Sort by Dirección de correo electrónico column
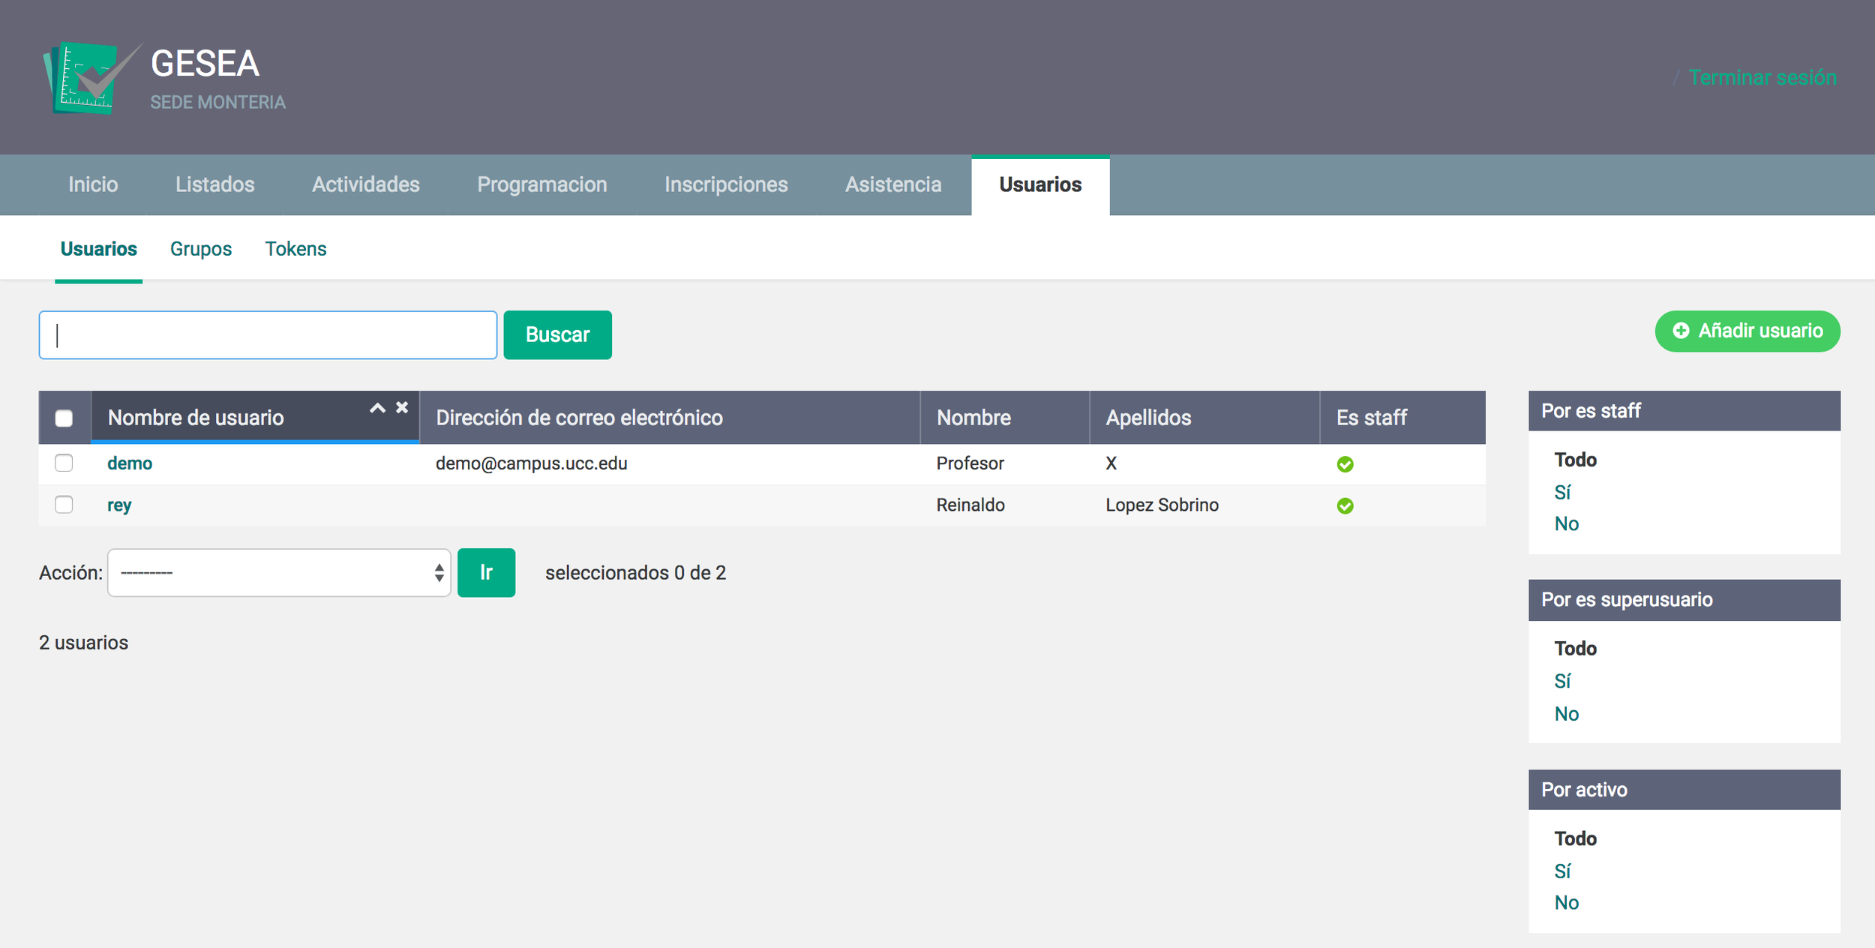Image resolution: width=1875 pixels, height=948 pixels. (579, 418)
